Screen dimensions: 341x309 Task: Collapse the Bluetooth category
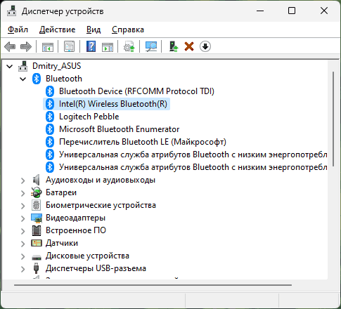23,79
